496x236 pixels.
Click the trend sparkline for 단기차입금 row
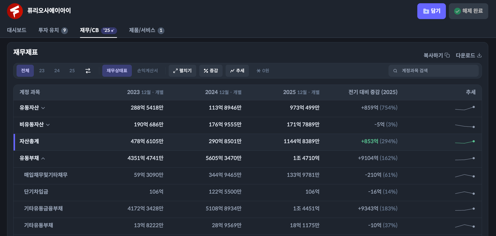coord(465,193)
